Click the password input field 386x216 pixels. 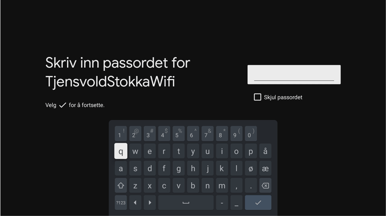point(294,75)
